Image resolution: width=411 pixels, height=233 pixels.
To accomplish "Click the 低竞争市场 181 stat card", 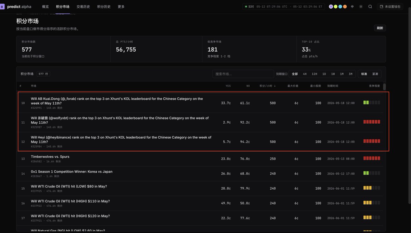I will (x=249, y=49).
